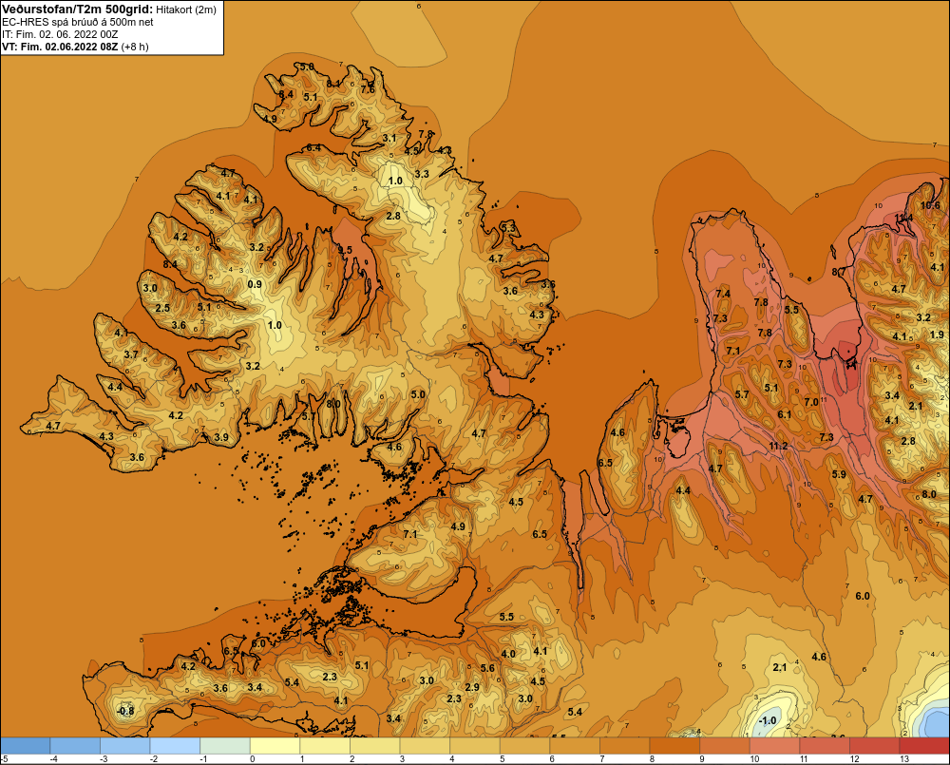
Task: Click the '3.9' temperature label
Action: [221, 437]
